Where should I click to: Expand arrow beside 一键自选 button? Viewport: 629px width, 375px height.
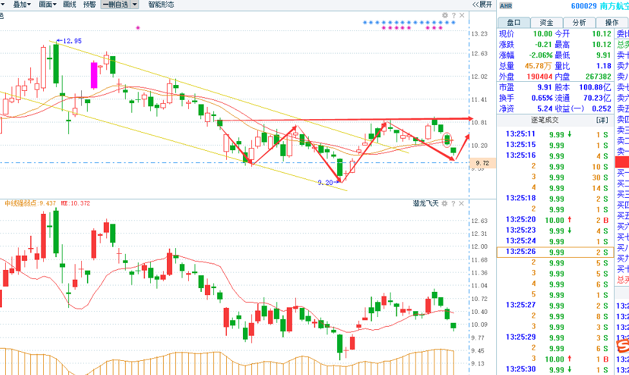(134, 5)
